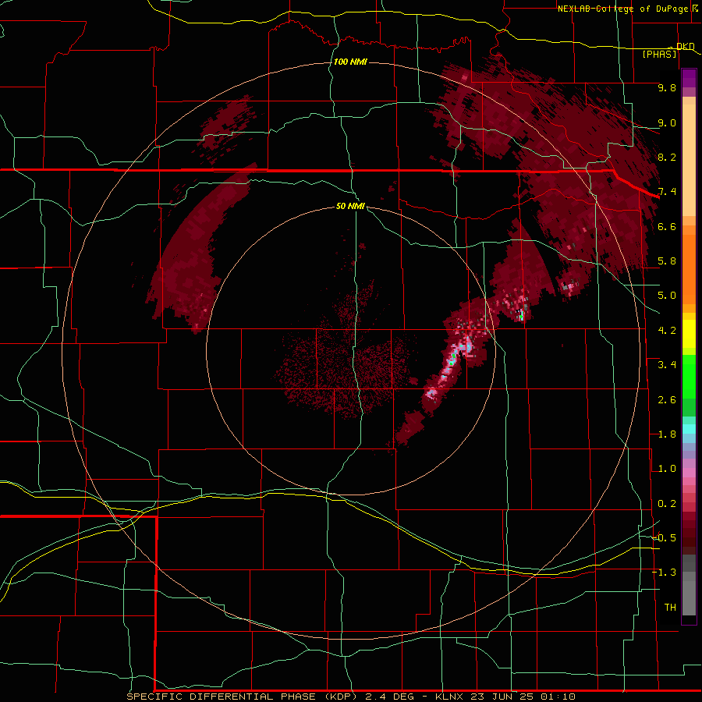The height and width of the screenshot is (702, 702).
Task: Click the 5.8 value on the color scale
Action: [x=667, y=261]
